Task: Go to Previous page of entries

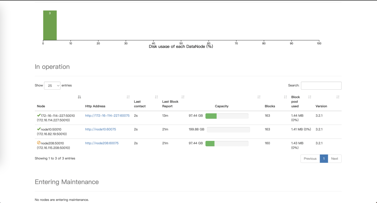Action: (310, 159)
